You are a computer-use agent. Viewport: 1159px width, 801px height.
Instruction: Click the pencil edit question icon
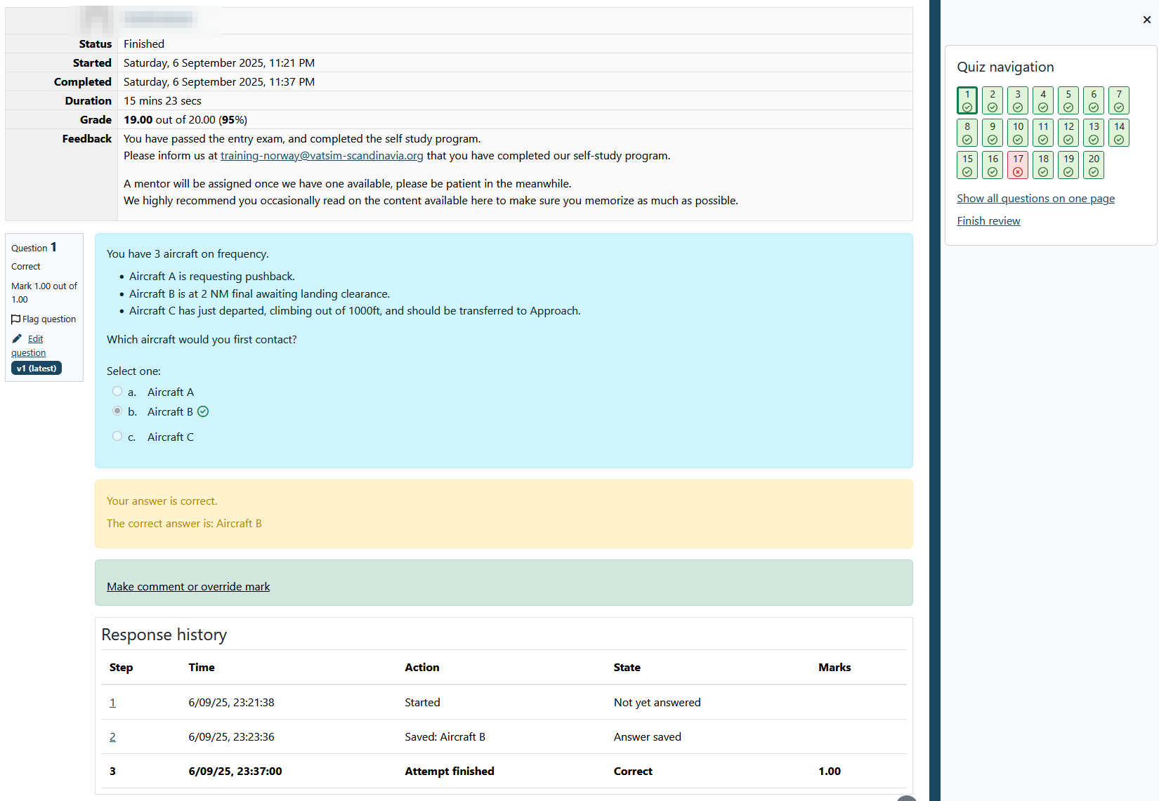[17, 338]
